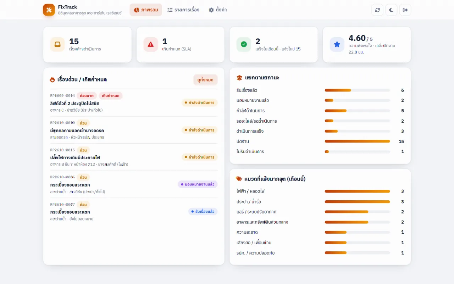The height and width of the screenshot is (284, 454).
Task: Click the มอบหมายงานแล้ว purple status badge
Action: 198,184
